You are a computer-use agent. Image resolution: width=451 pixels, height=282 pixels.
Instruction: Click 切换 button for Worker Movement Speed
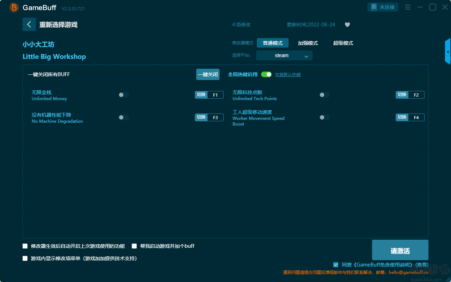402,117
